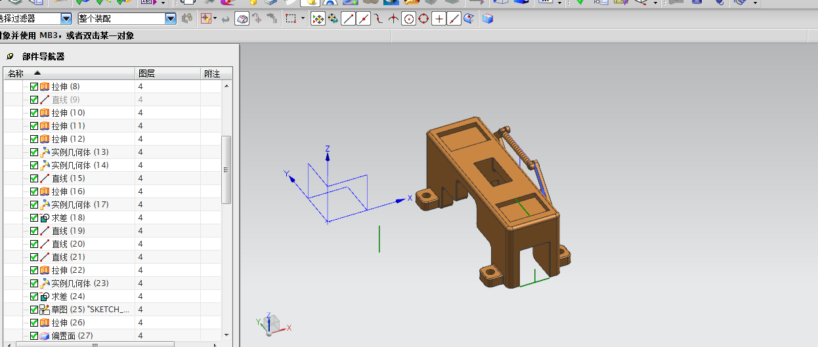818x347 pixels.
Task: Open the 整个装配 scope dropdown
Action: [171, 19]
